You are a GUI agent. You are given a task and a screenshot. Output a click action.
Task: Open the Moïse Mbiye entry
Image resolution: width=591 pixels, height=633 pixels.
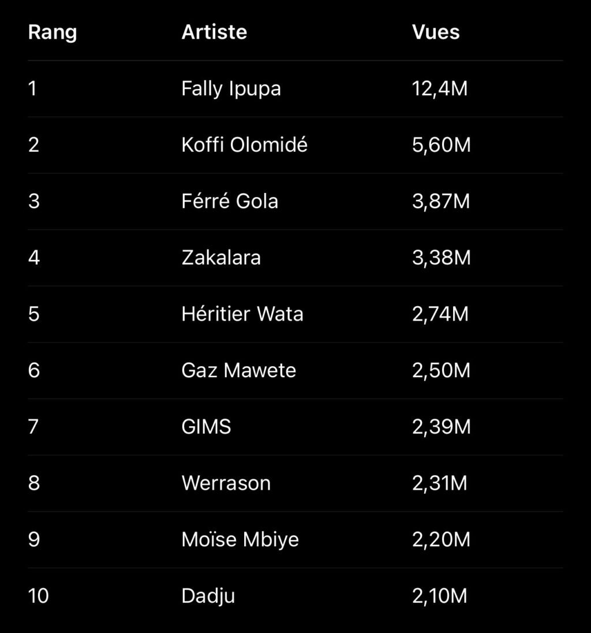(240, 539)
